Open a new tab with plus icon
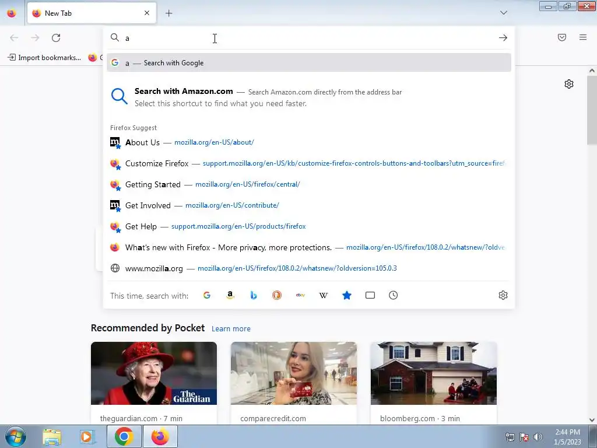The height and width of the screenshot is (448, 597). (168, 13)
